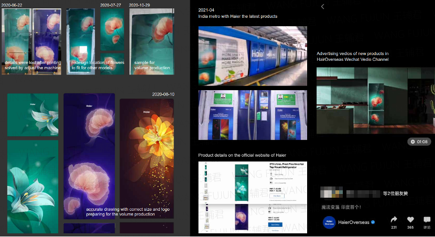Open the 2020-06-22 printed fridge panels photo
This screenshot has height=237, width=435.
click(x=31, y=41)
